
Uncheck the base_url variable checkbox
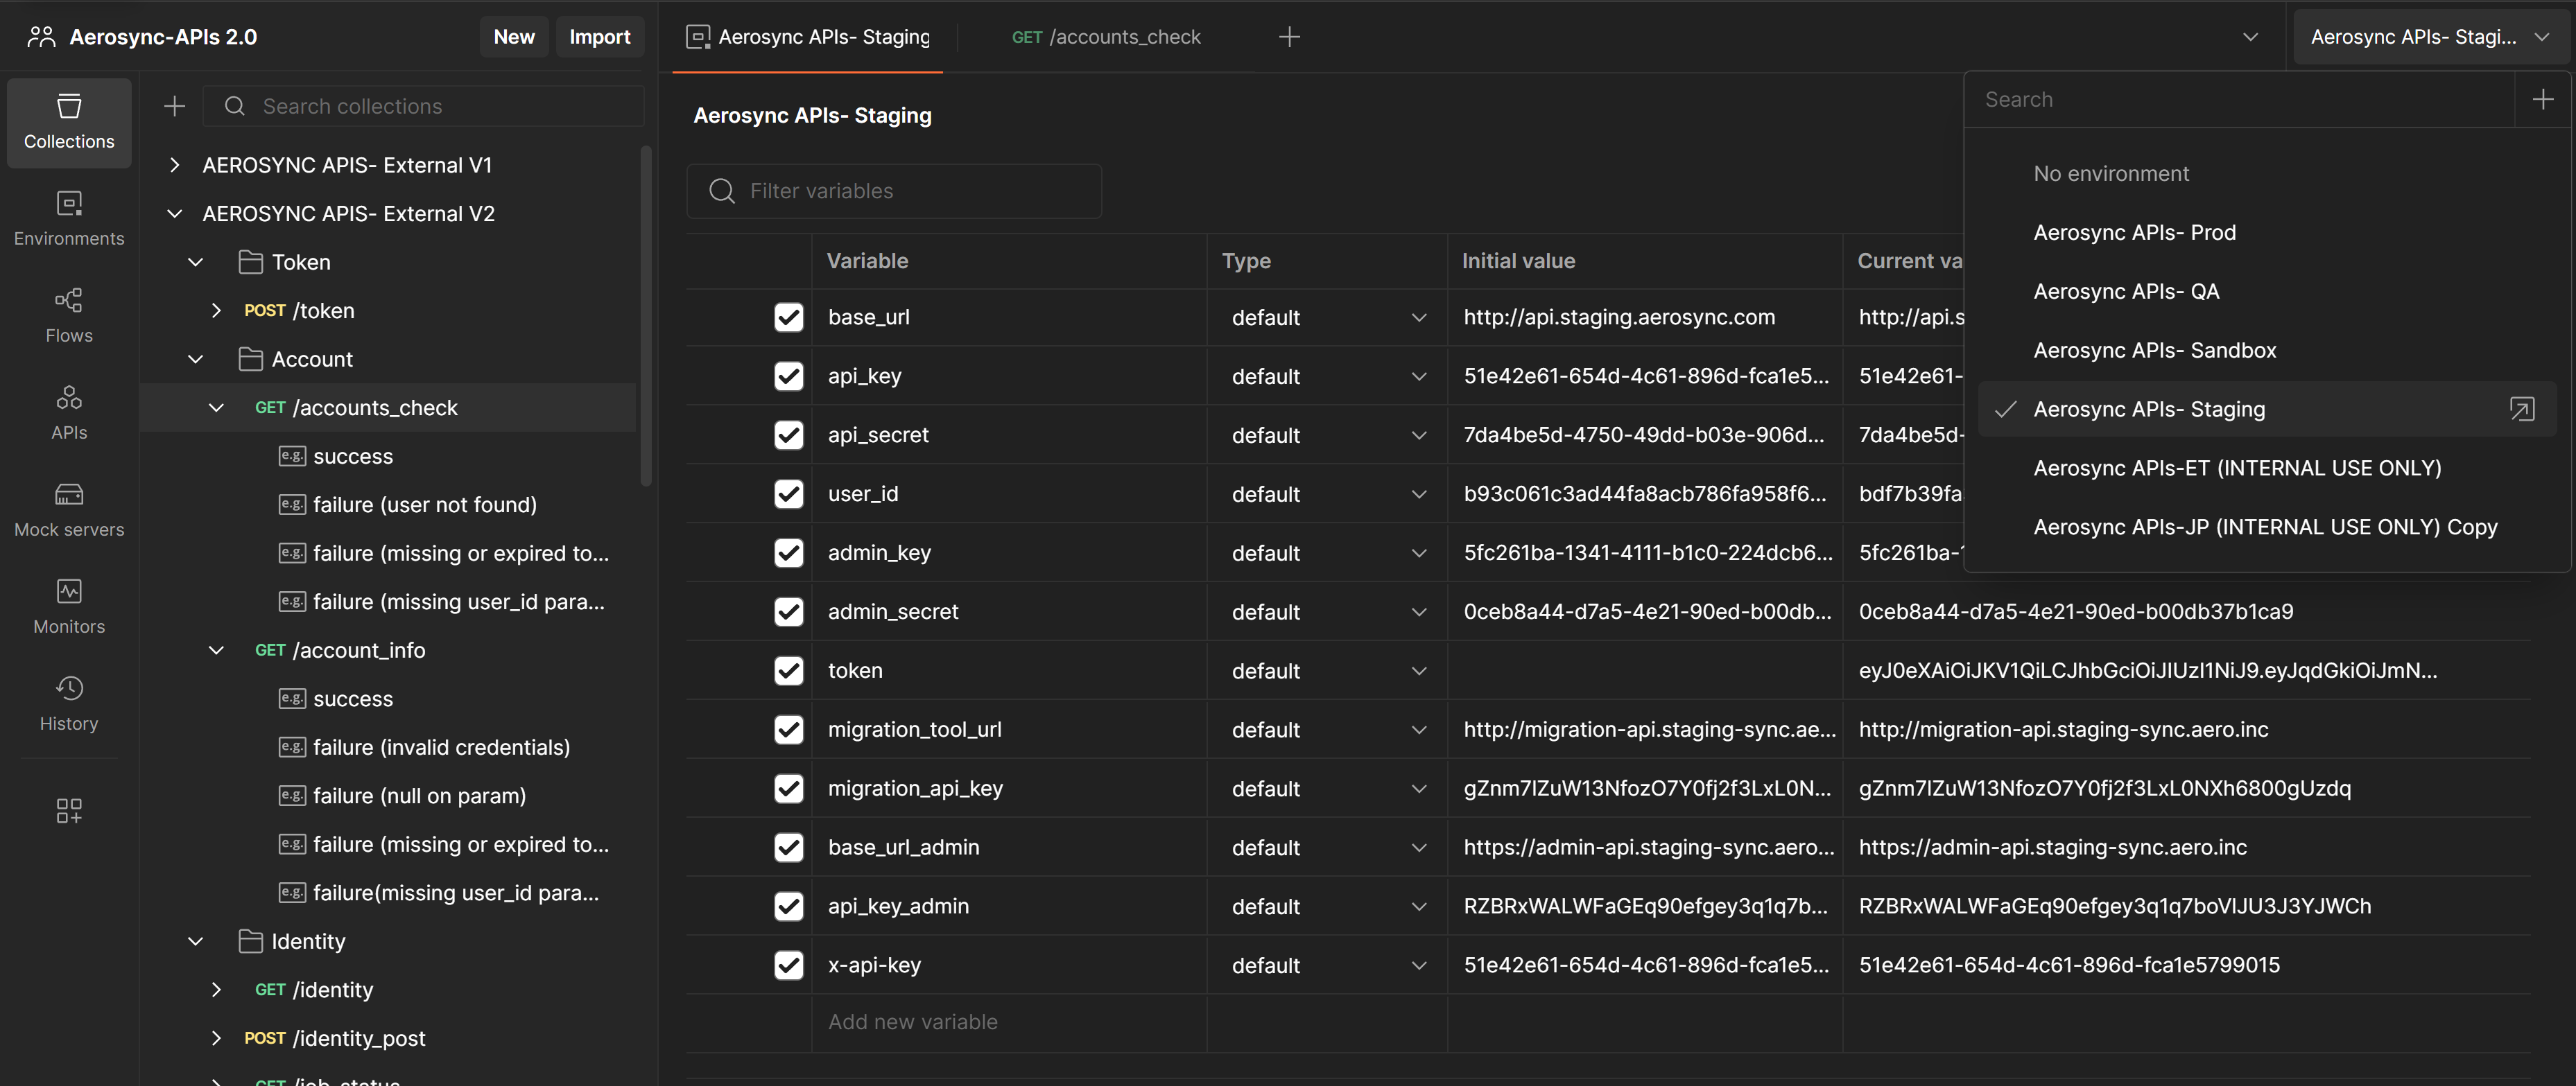(x=788, y=317)
